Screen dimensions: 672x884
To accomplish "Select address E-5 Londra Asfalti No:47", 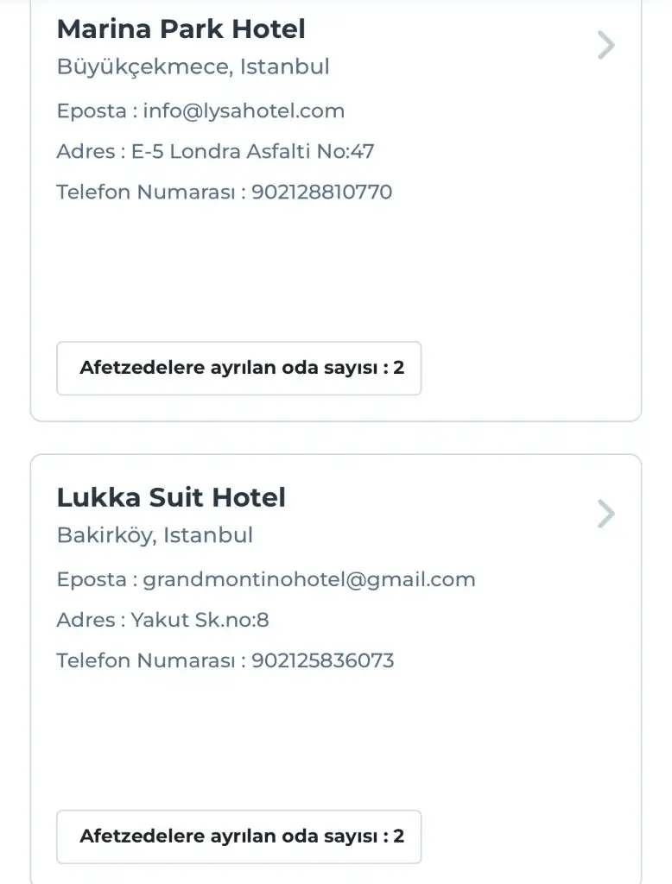I will tap(252, 152).
